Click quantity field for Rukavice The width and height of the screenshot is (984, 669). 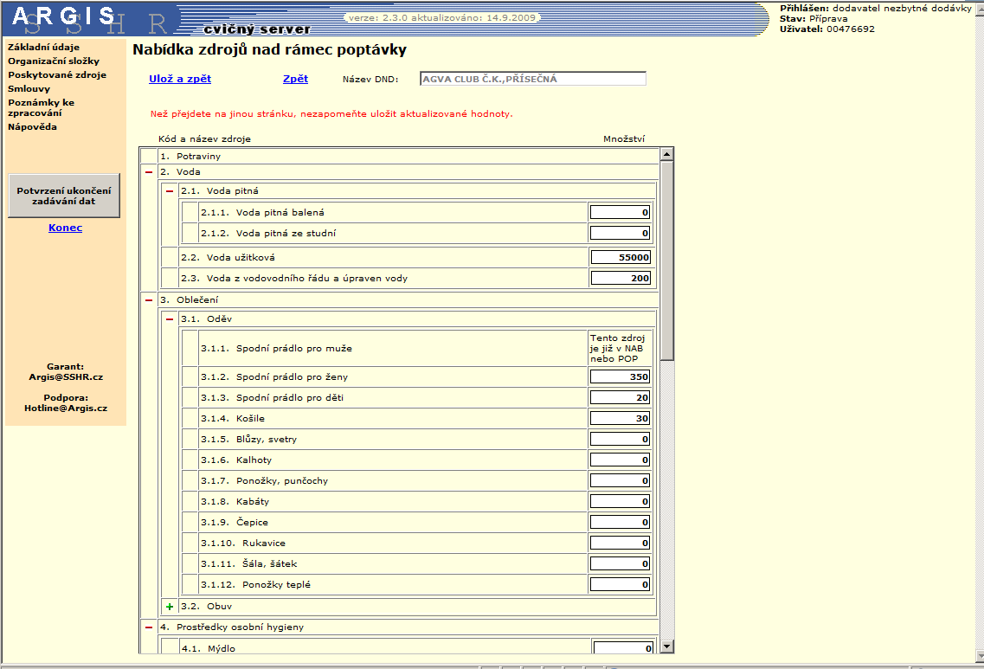(x=620, y=543)
